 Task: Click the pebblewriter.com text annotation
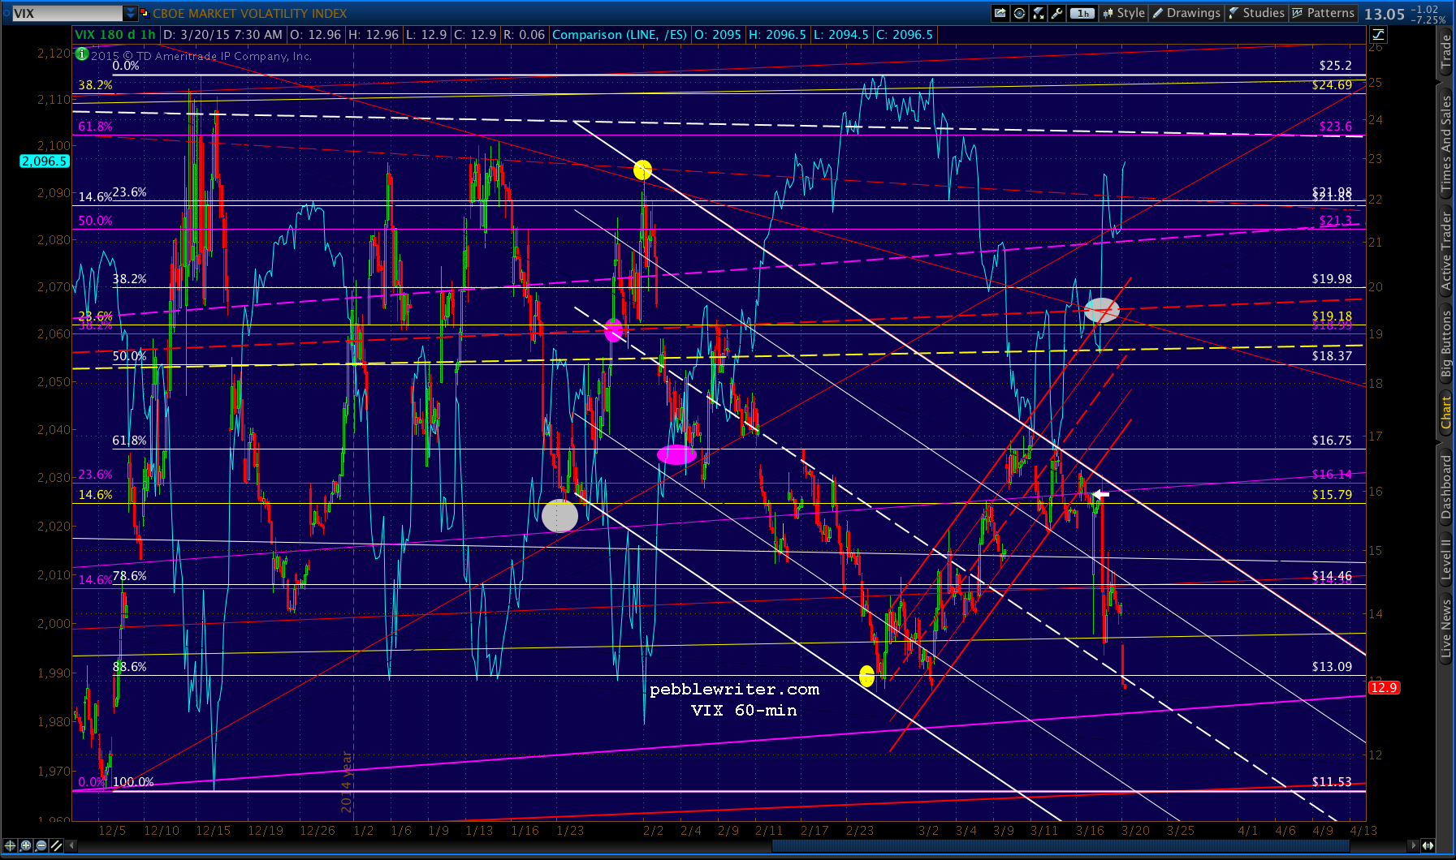(735, 690)
